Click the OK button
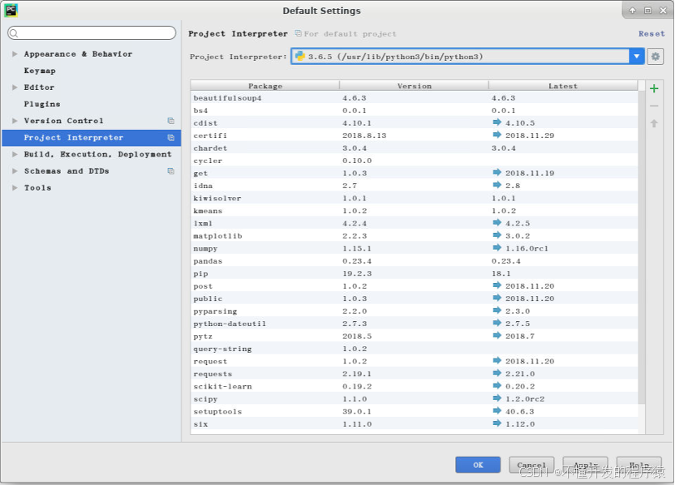 click(x=478, y=465)
